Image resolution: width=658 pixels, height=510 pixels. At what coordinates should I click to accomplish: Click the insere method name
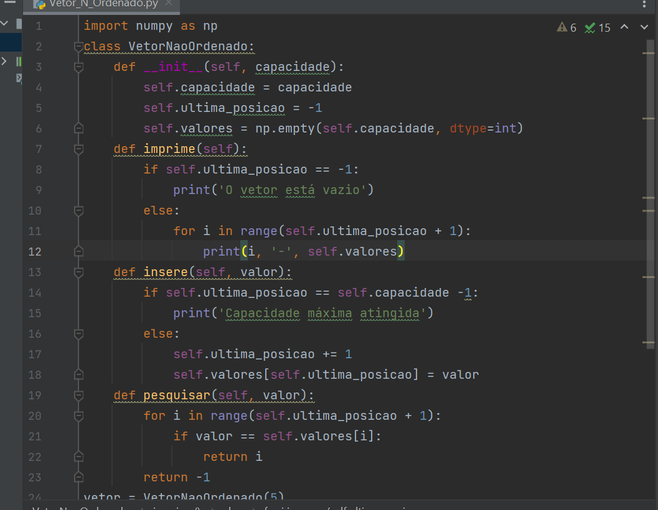tap(166, 272)
